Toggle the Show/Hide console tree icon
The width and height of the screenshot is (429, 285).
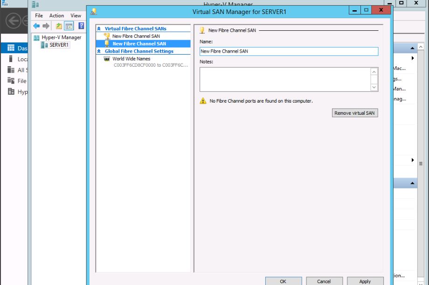pyautogui.click(x=69, y=26)
